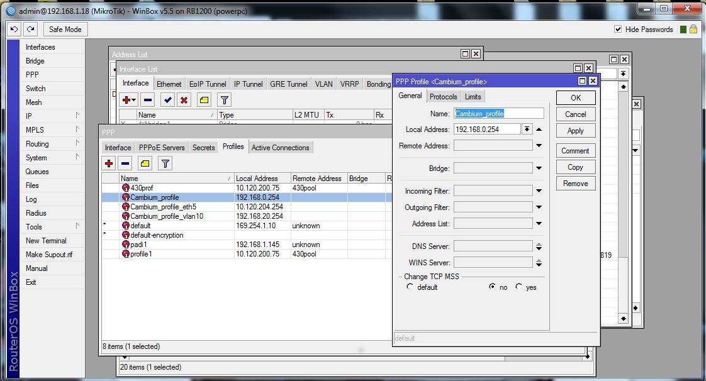
Task: Click the DNS Server up/down arrows
Action: (539, 246)
